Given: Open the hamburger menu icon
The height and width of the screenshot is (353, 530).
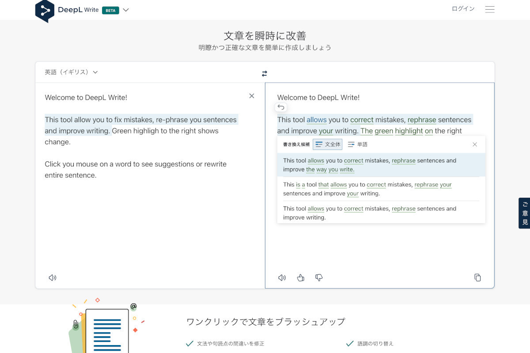Looking at the screenshot, I should click(x=490, y=9).
